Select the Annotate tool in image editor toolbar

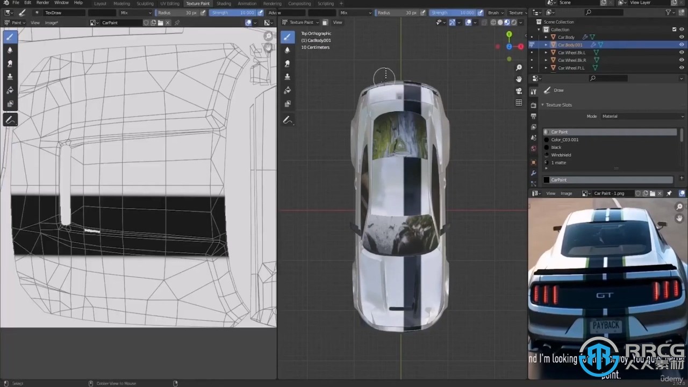[10, 120]
